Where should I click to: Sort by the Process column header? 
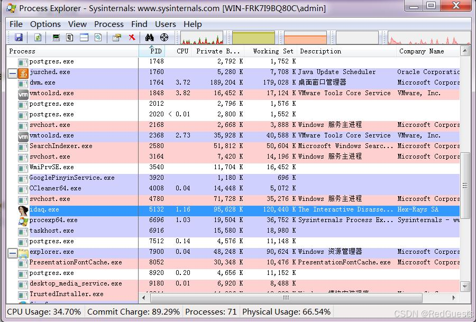point(72,51)
